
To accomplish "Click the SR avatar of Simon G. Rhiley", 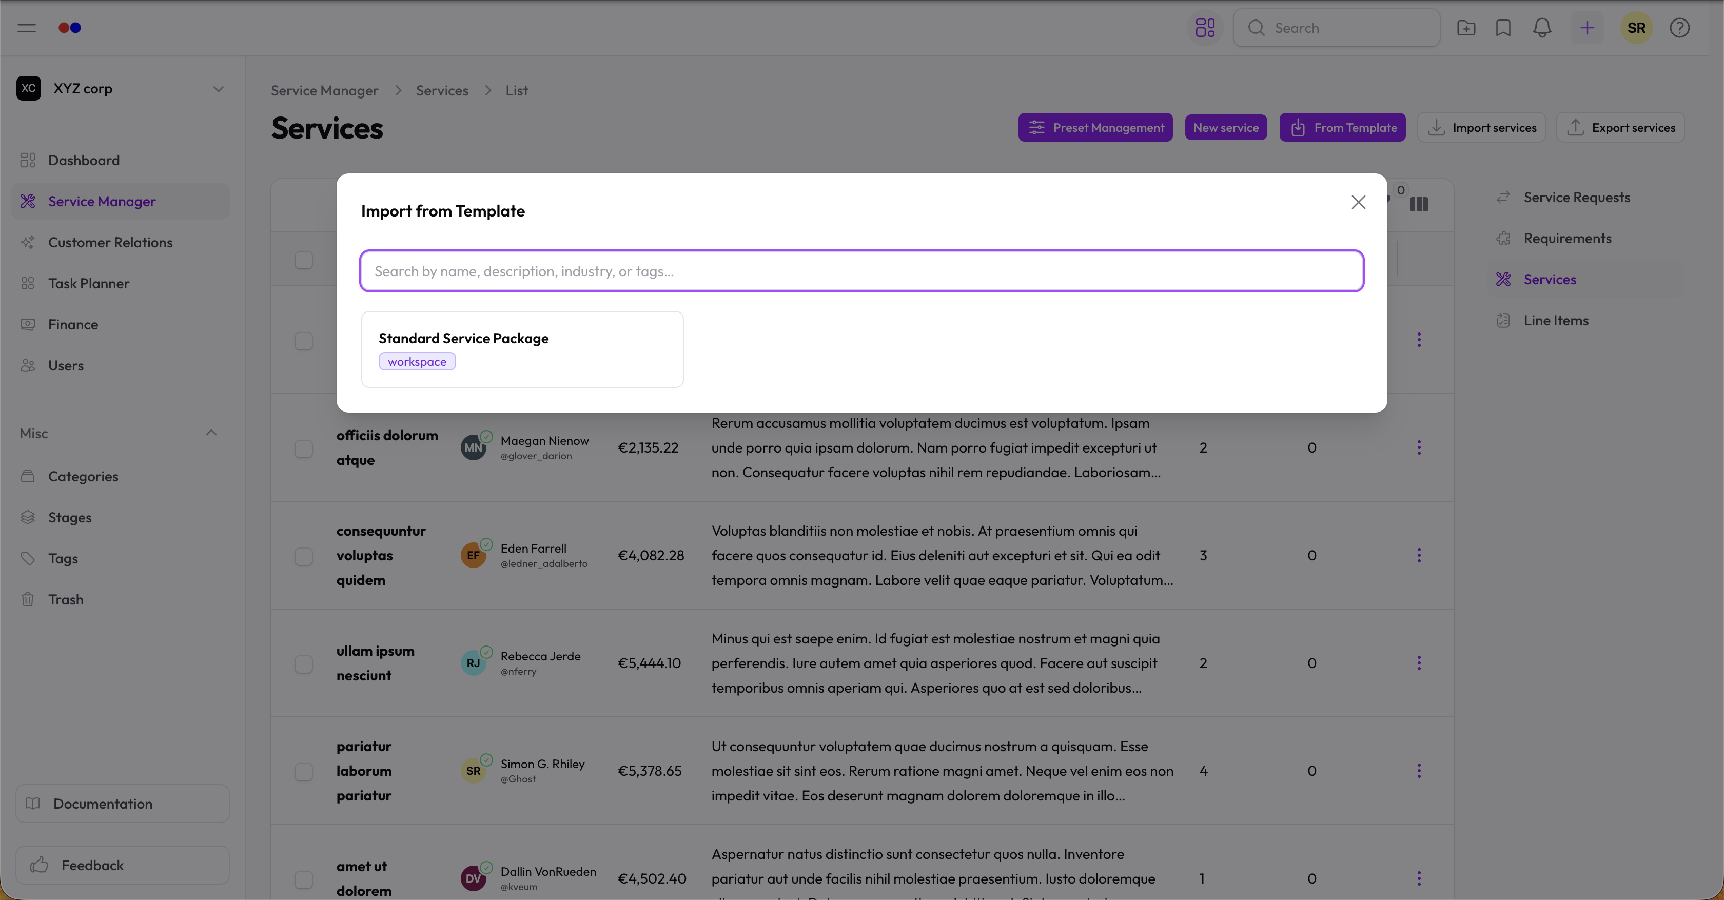I will click(x=473, y=771).
